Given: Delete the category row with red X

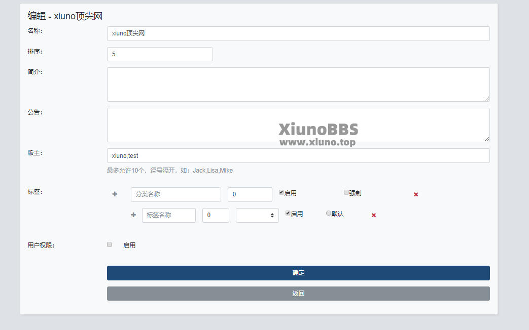Looking at the screenshot, I should coord(416,194).
